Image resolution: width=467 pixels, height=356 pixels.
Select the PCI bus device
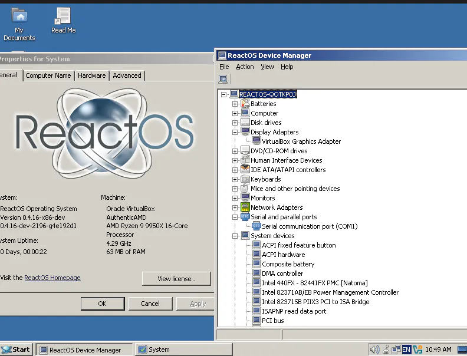pyautogui.click(x=273, y=321)
